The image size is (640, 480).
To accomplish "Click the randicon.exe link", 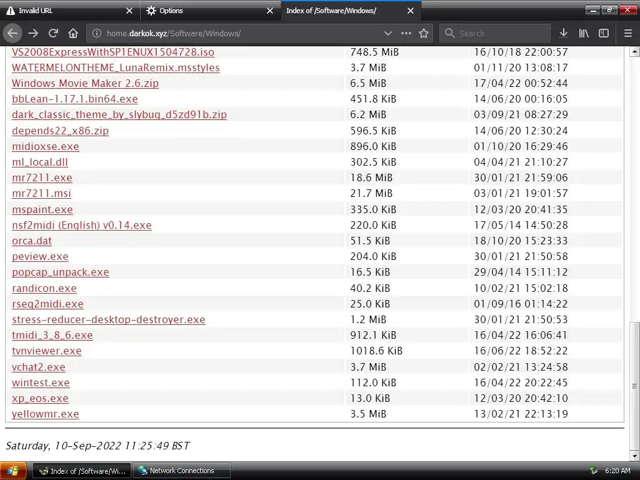I will pos(44,289).
